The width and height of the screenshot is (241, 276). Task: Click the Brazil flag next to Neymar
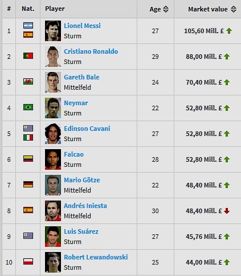(28, 107)
